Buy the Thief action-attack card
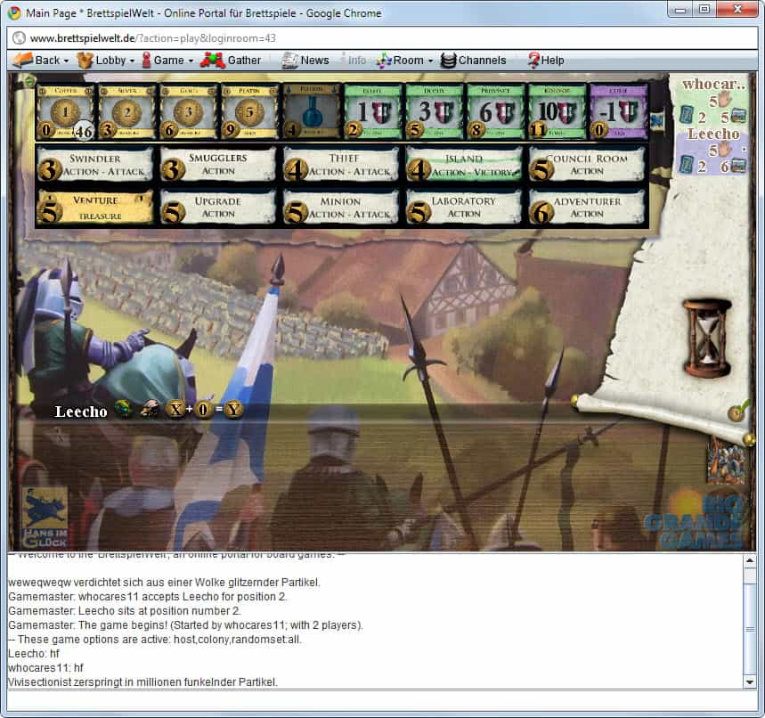This screenshot has width=765, height=718. click(341, 165)
